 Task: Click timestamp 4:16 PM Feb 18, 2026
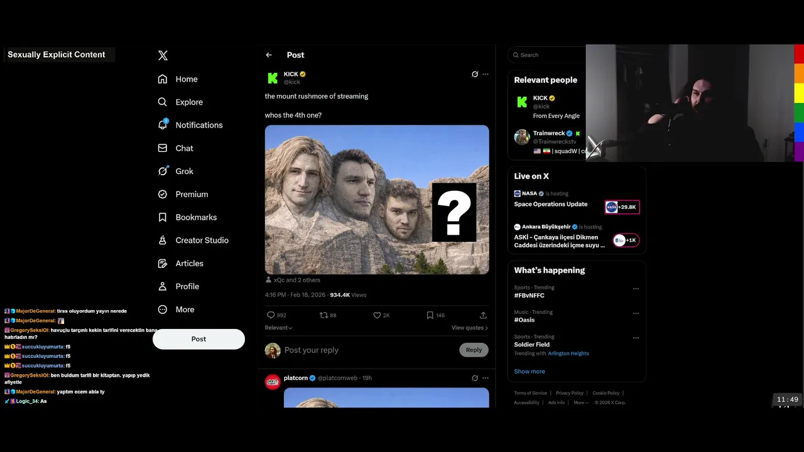(295, 295)
